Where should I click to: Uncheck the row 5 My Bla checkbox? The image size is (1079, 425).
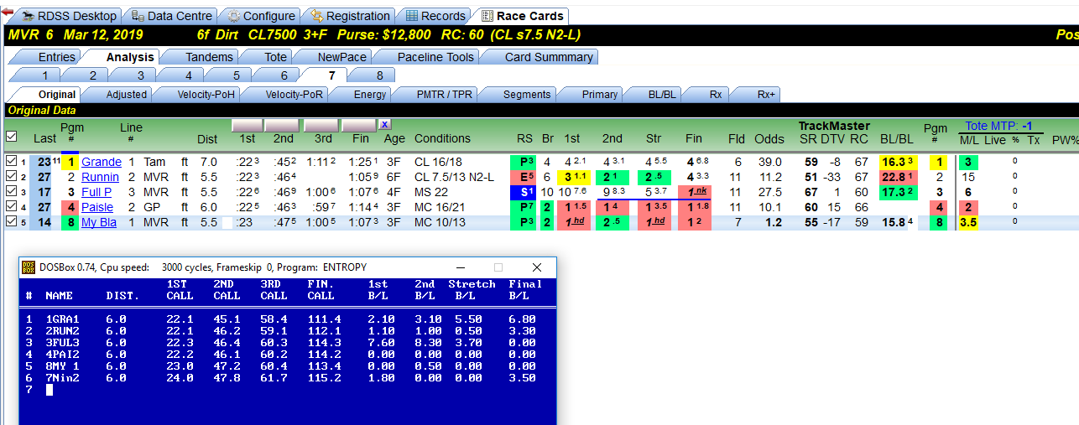[x=10, y=222]
